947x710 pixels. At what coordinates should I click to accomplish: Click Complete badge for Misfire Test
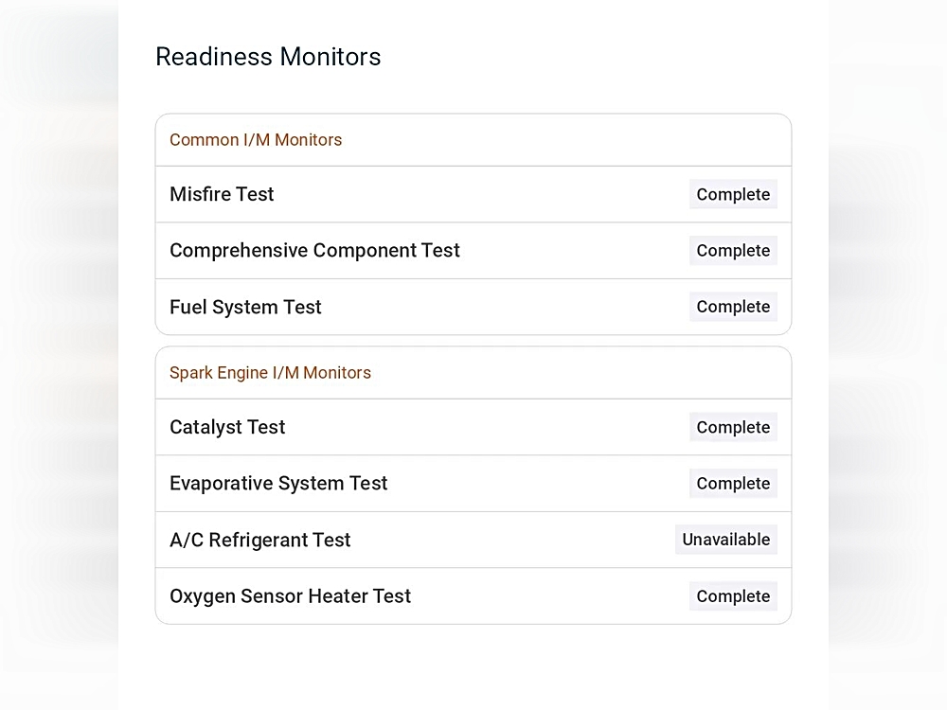[x=733, y=194]
